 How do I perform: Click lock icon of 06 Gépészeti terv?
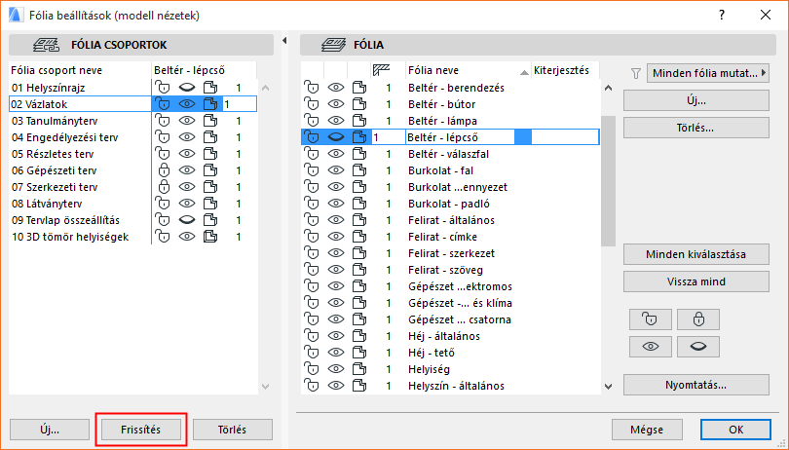click(164, 170)
